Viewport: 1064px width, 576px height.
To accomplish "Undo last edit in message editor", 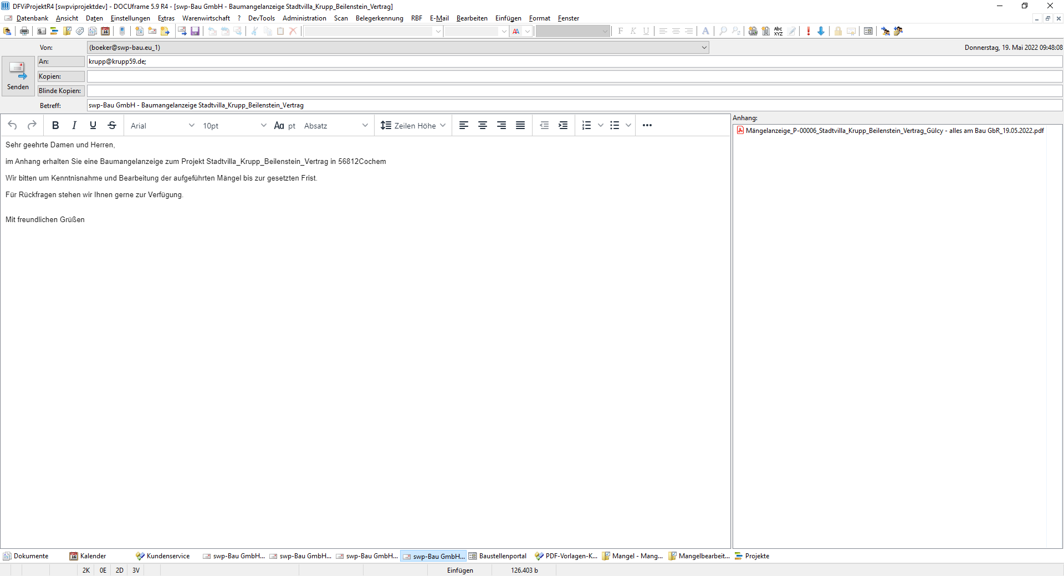I will point(13,125).
